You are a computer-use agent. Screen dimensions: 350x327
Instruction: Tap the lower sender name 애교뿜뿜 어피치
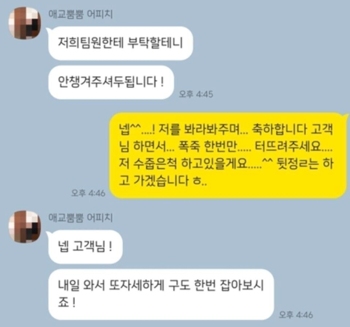click(80, 218)
